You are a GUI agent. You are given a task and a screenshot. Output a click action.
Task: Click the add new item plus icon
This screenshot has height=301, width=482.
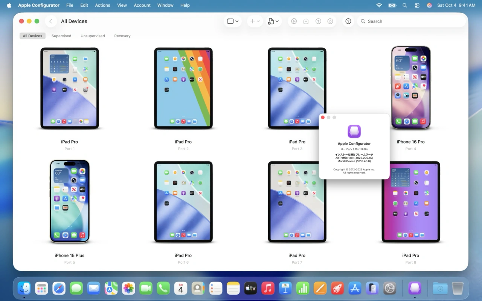point(253,21)
